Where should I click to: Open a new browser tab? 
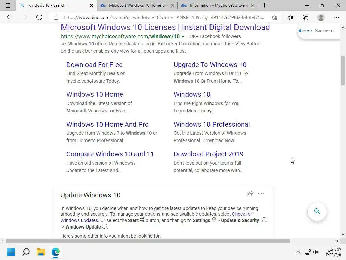(x=264, y=5)
